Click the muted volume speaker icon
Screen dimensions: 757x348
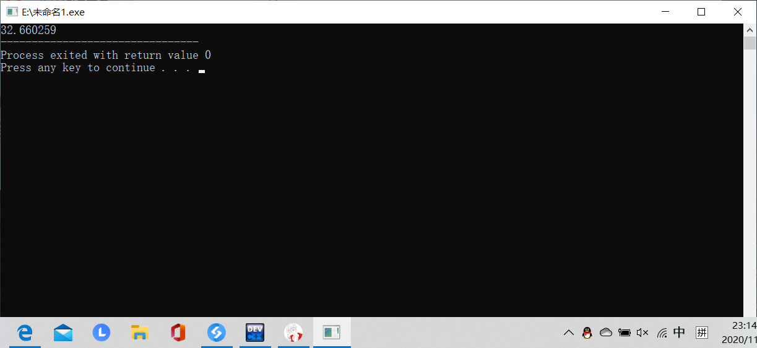pos(642,333)
